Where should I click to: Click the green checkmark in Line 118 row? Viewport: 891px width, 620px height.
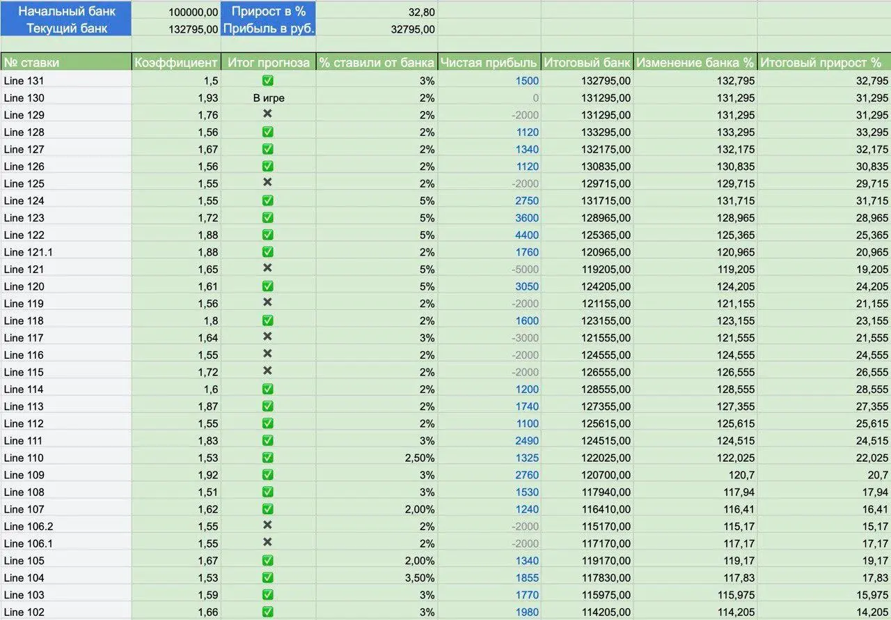[268, 320]
